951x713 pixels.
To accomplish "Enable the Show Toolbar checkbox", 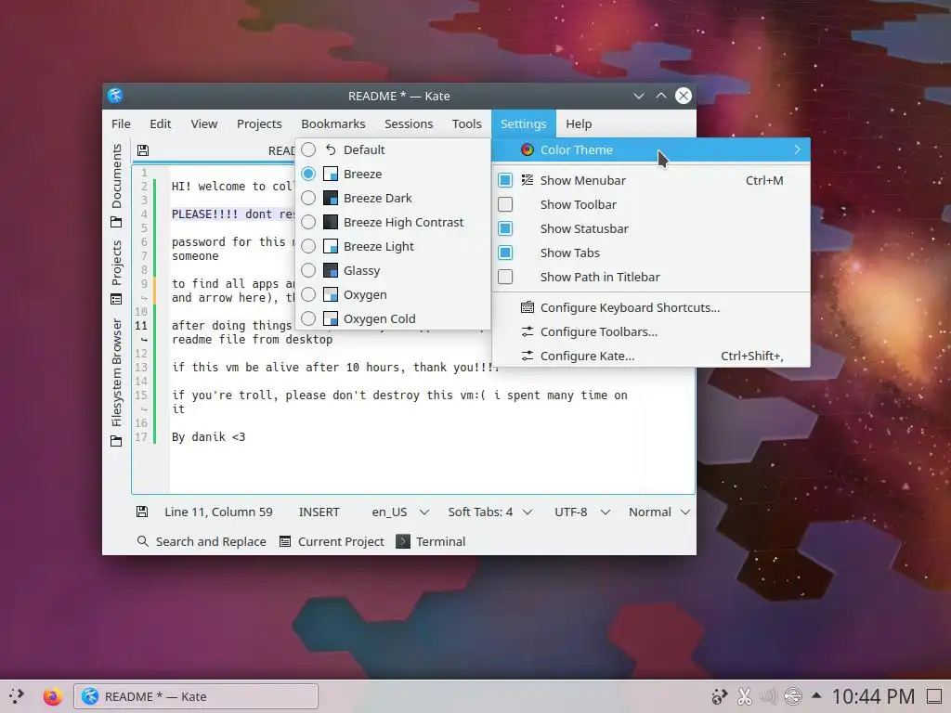I will point(505,204).
